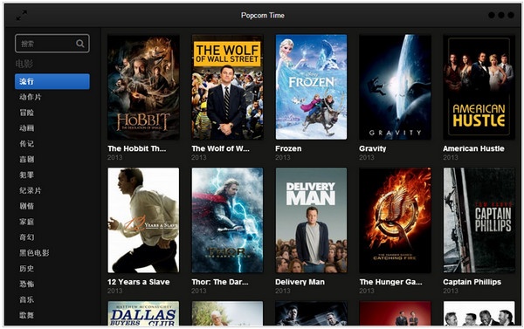Open the 动作片 action category
The image size is (524, 329).
30,97
